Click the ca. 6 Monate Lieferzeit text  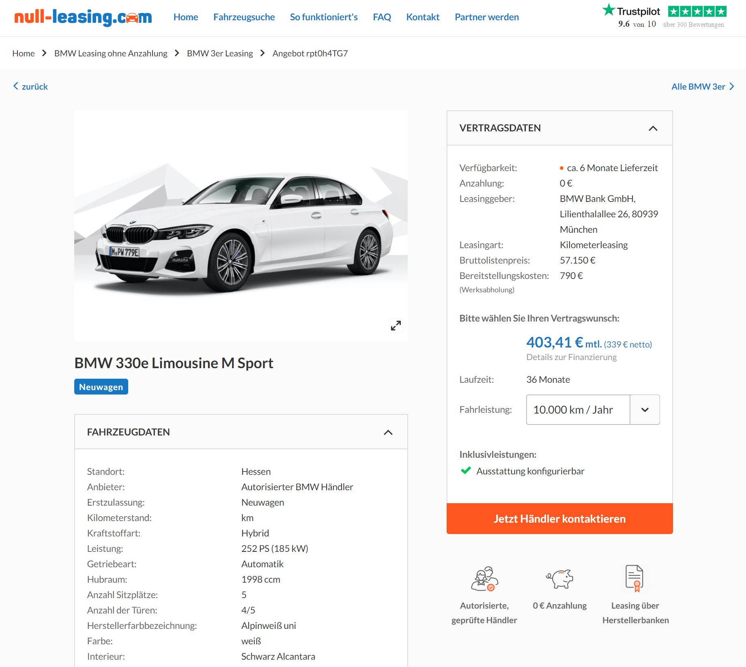[x=612, y=168]
